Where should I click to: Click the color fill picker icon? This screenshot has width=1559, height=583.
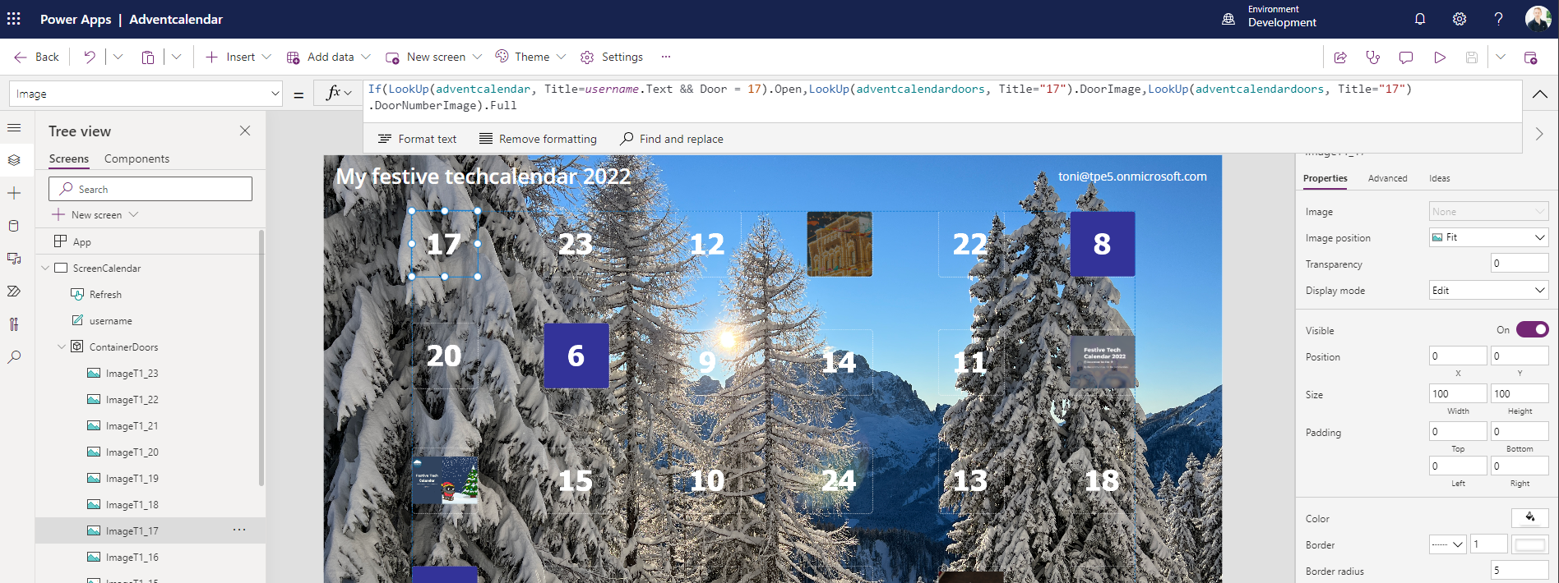click(1530, 517)
